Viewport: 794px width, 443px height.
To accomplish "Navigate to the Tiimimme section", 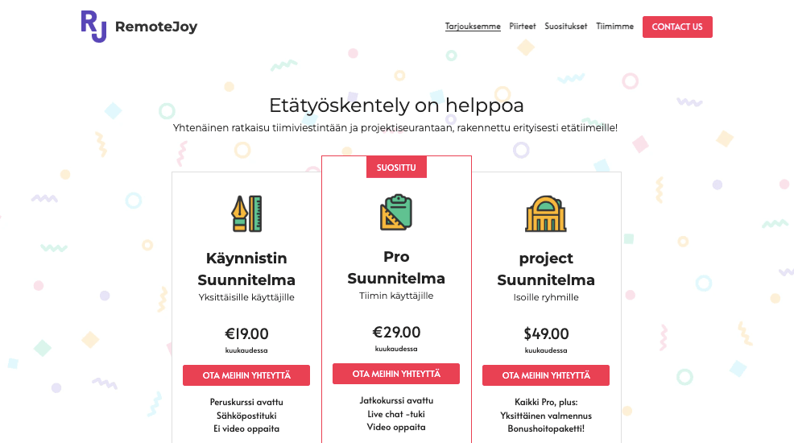I will pos(614,27).
